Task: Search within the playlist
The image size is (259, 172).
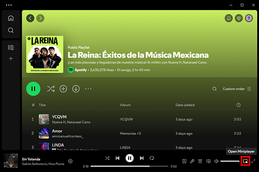Action: [215, 89]
